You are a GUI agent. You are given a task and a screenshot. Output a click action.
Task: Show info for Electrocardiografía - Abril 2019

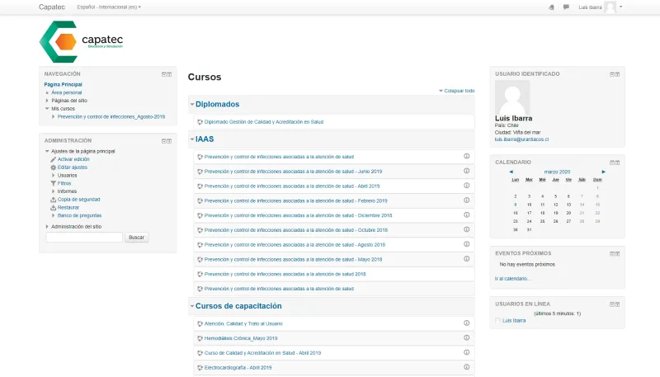(466, 367)
